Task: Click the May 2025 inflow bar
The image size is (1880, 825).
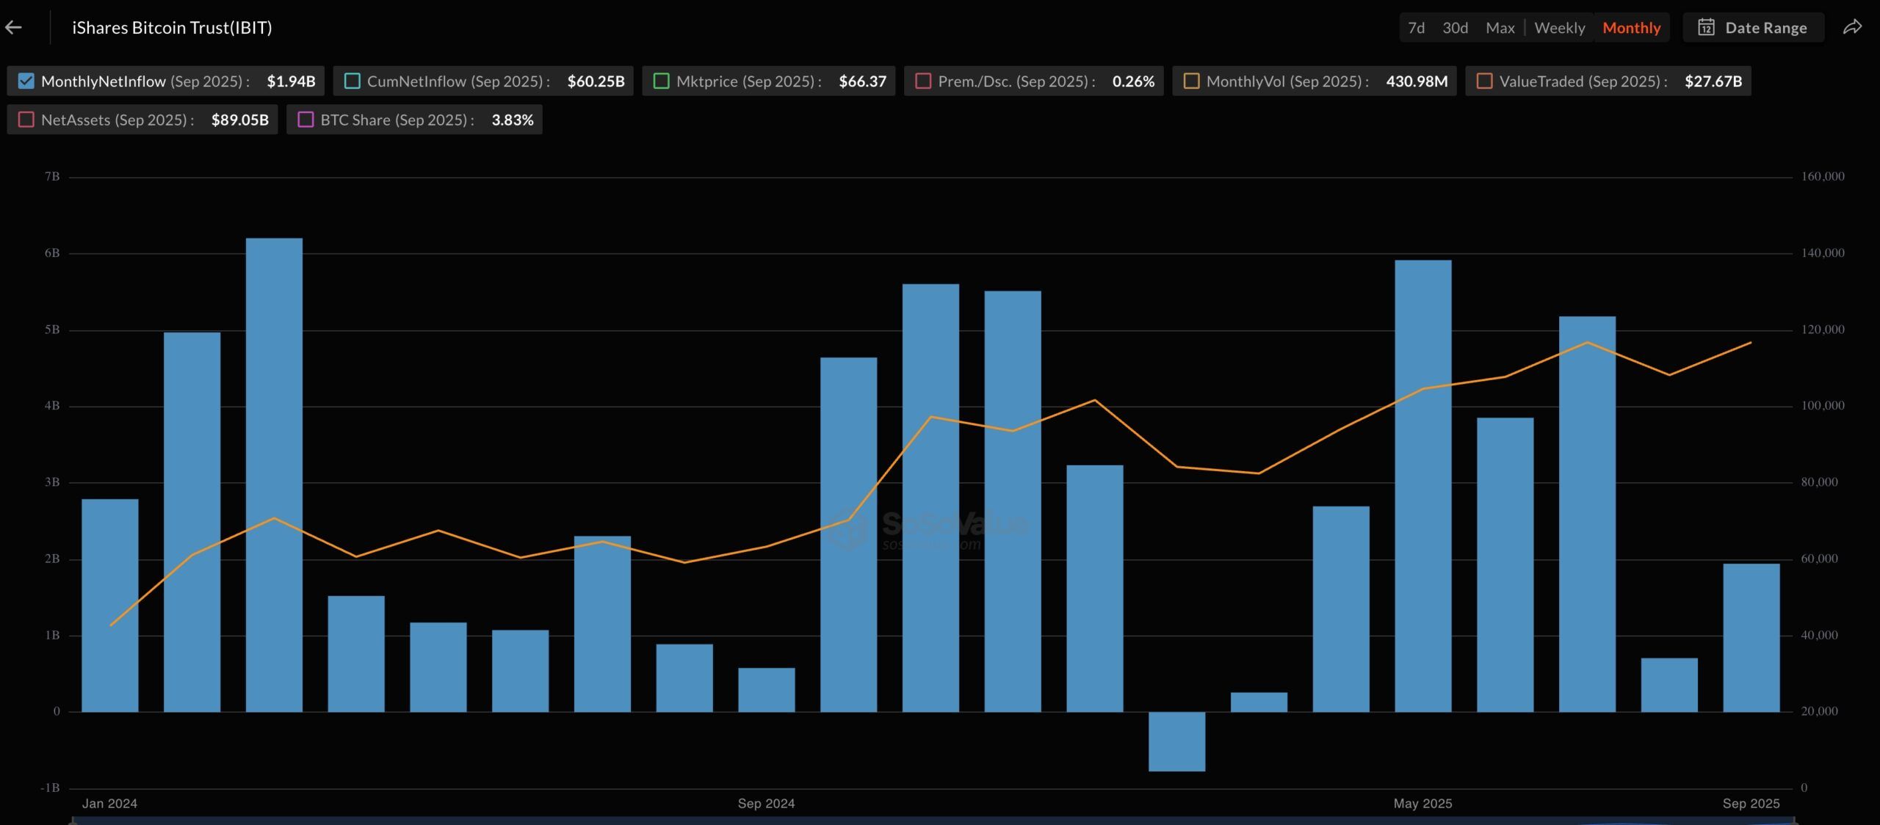Action: [x=1423, y=486]
